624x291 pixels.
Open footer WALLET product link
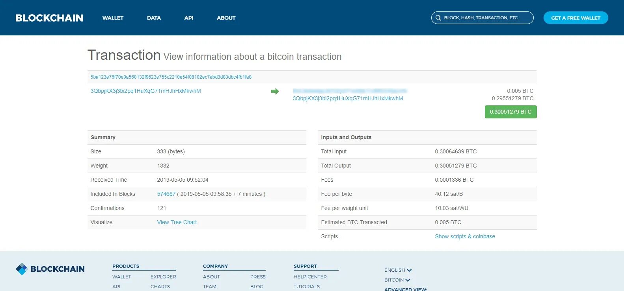121,277
